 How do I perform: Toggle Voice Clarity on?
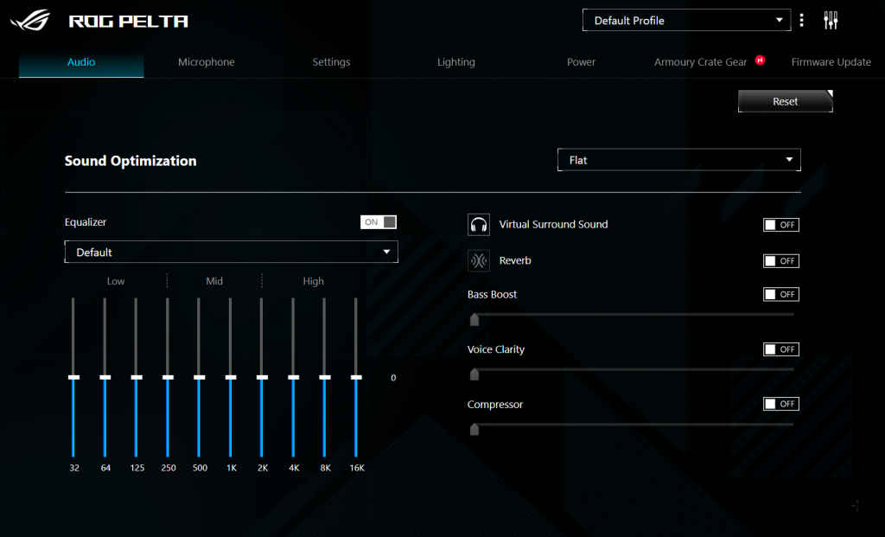tap(780, 349)
